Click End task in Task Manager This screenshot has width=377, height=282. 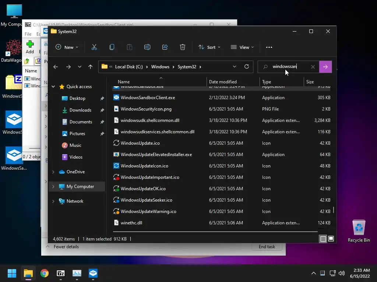(x=267, y=247)
